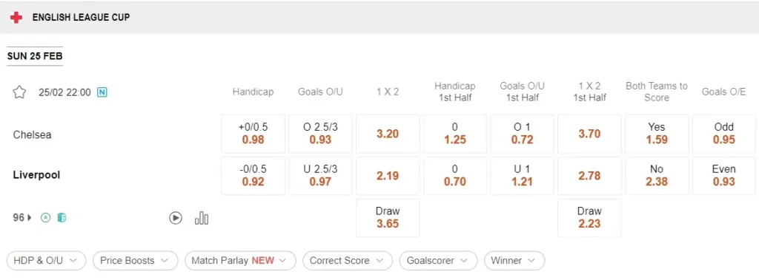Expand the HDP & O/U dropdown

(x=47, y=261)
